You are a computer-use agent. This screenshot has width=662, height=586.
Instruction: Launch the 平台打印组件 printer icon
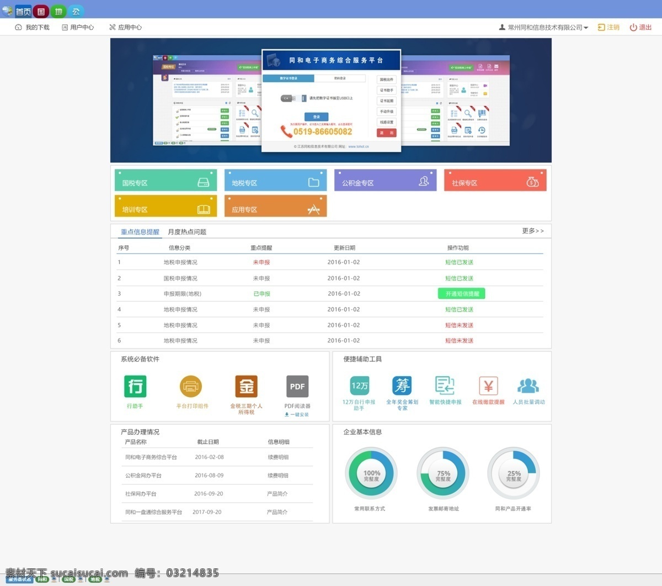(191, 387)
